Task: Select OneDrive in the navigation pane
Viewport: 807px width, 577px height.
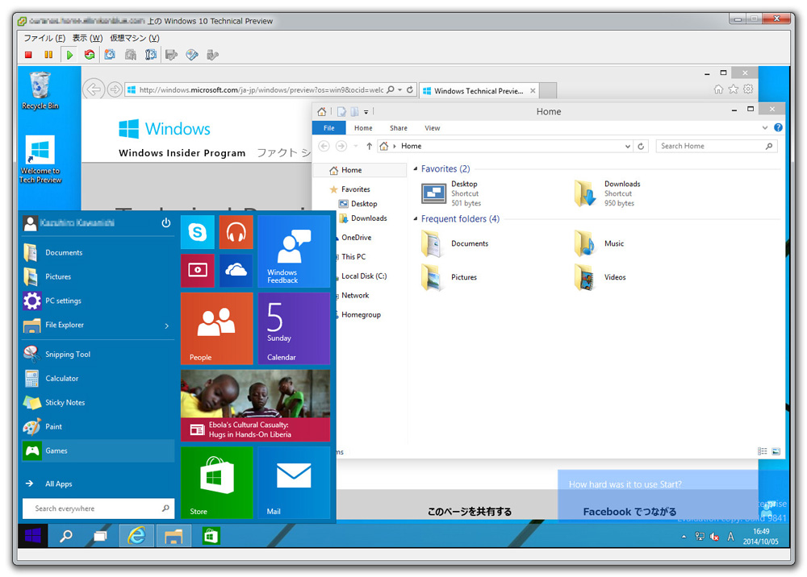Action: point(356,238)
